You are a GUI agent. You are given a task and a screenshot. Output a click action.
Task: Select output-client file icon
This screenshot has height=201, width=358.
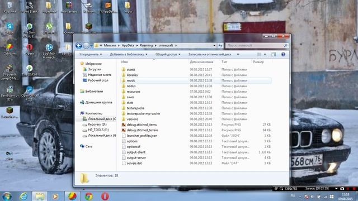[x=124, y=152]
